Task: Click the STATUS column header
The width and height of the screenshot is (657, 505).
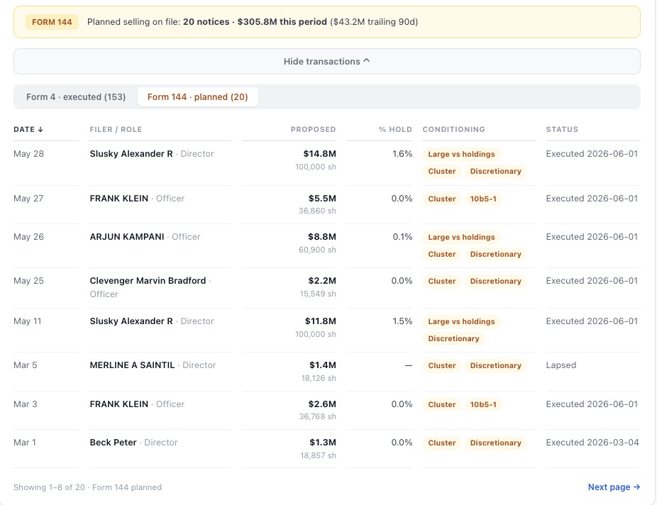Action: tap(562, 129)
